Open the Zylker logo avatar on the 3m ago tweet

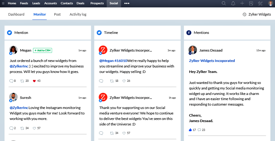[x=103, y=50]
